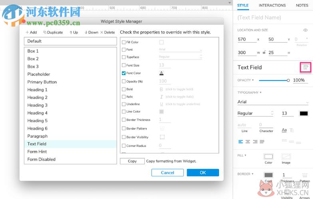This screenshot has height=199, width=313.
Task: Select the Heading 1 style
Action: 70,90
